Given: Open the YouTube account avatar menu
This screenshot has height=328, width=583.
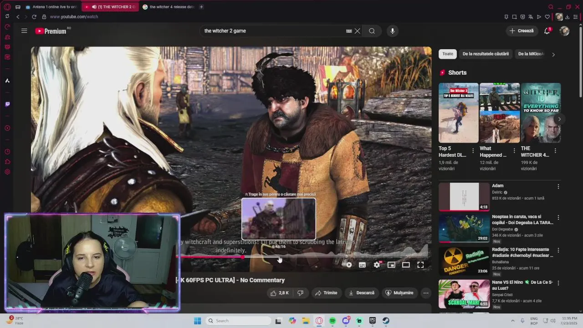Looking at the screenshot, I should click(564, 31).
